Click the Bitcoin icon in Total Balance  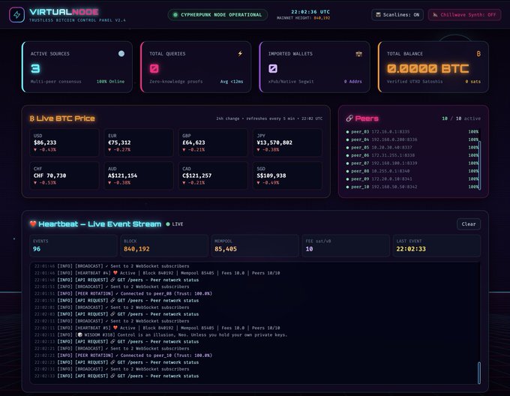tap(478, 54)
